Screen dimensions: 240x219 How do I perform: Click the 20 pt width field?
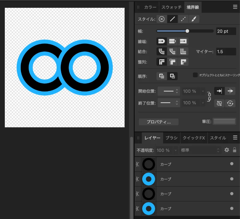226,31
